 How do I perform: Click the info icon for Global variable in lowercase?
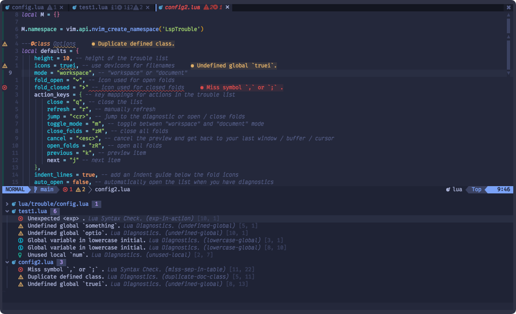click(x=20, y=240)
